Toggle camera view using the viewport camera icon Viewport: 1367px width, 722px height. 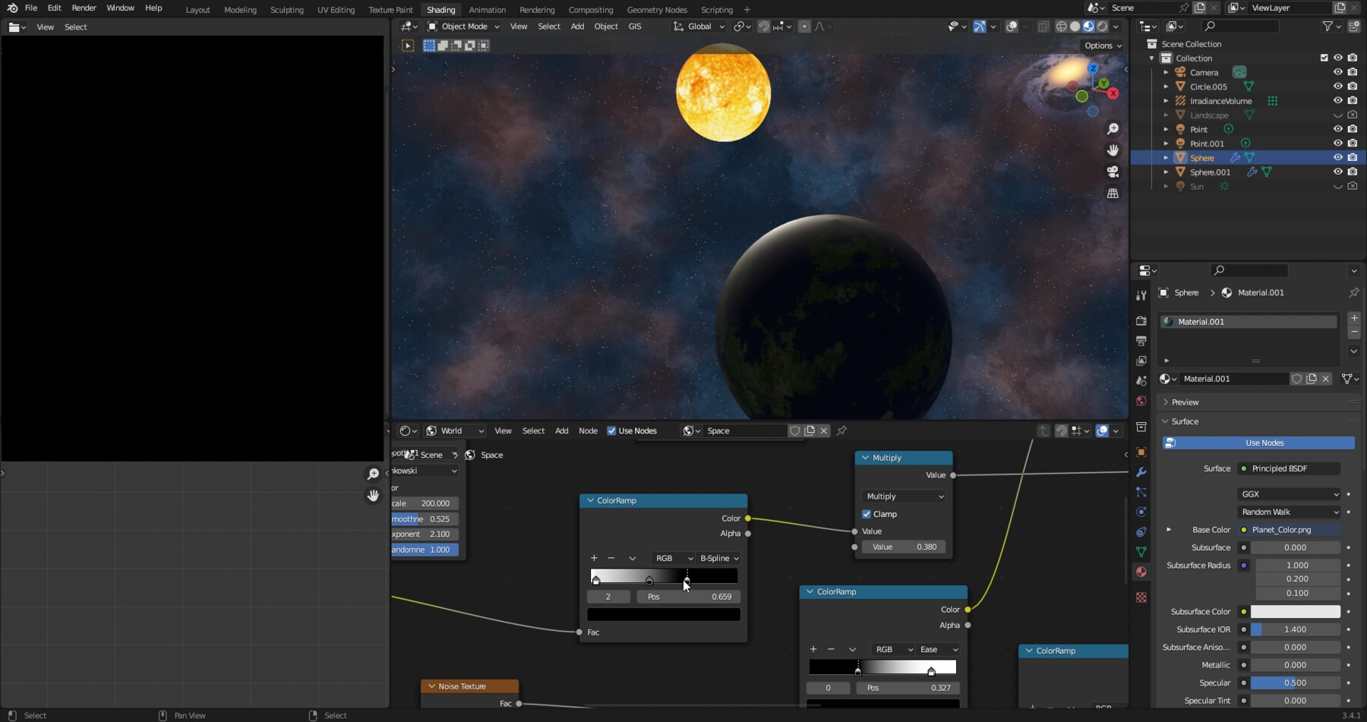click(x=1113, y=172)
